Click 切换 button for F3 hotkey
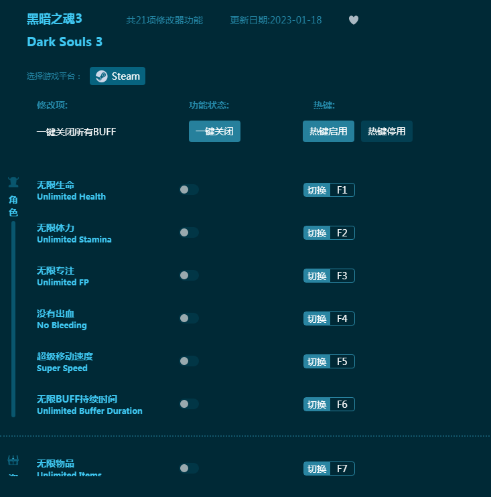The width and height of the screenshot is (491, 497). [x=317, y=276]
